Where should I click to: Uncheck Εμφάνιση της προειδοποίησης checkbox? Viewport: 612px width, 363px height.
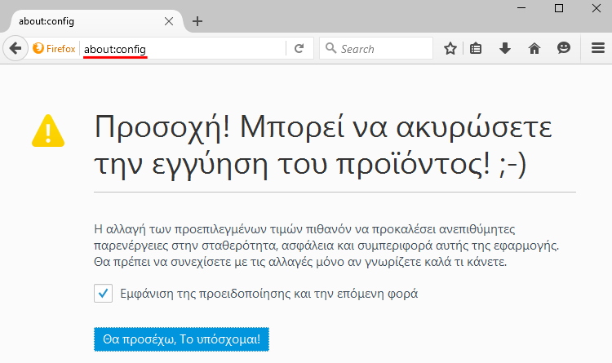103,293
